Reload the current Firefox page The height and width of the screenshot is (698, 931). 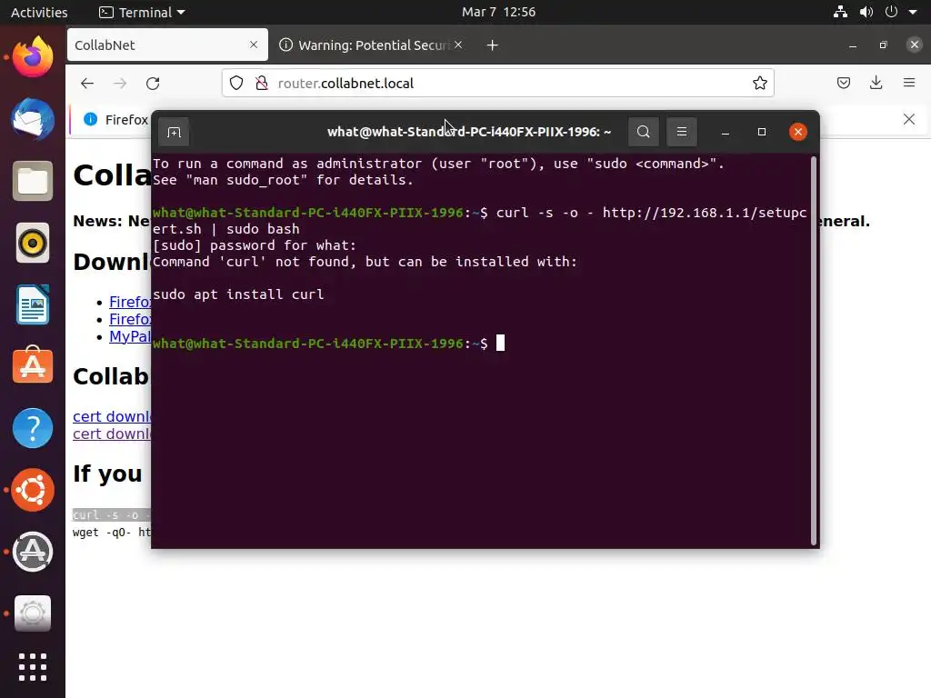pyautogui.click(x=153, y=83)
